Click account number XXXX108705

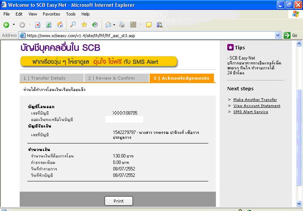[125, 113]
